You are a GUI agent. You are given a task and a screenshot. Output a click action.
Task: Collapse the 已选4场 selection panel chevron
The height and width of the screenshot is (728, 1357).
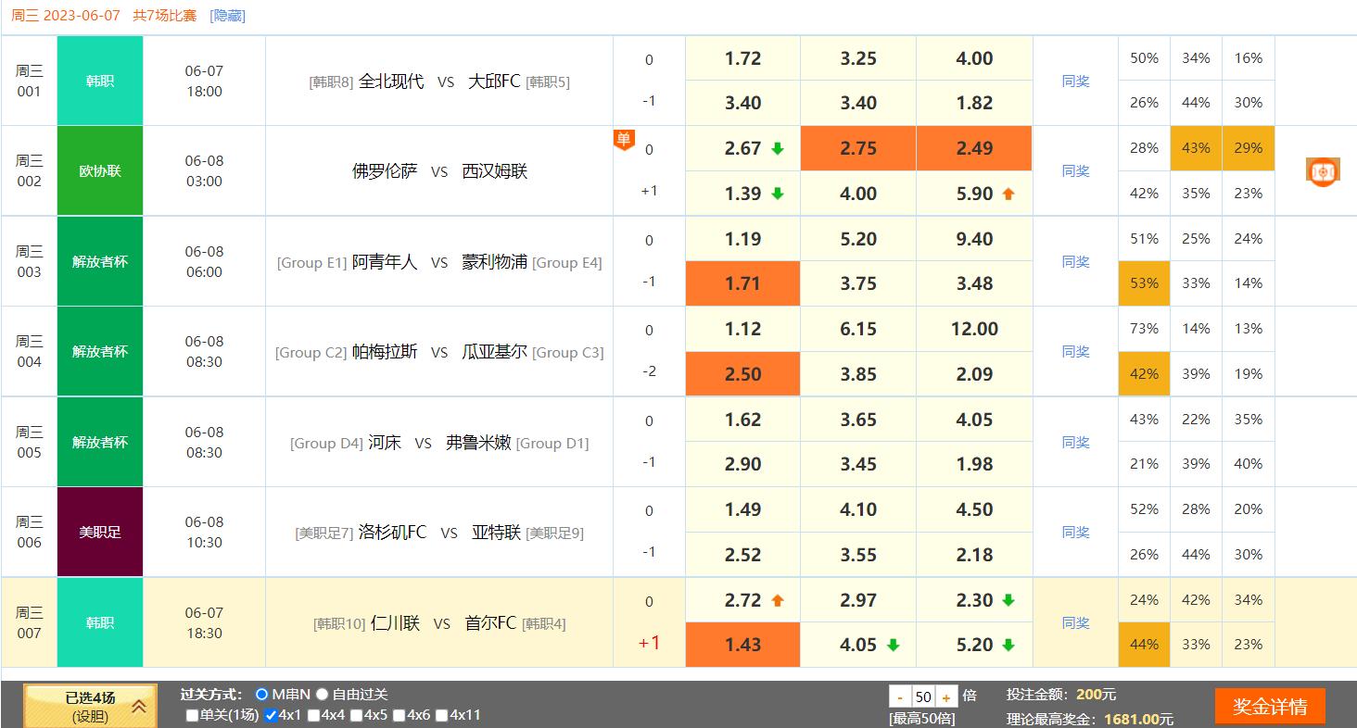click(137, 706)
